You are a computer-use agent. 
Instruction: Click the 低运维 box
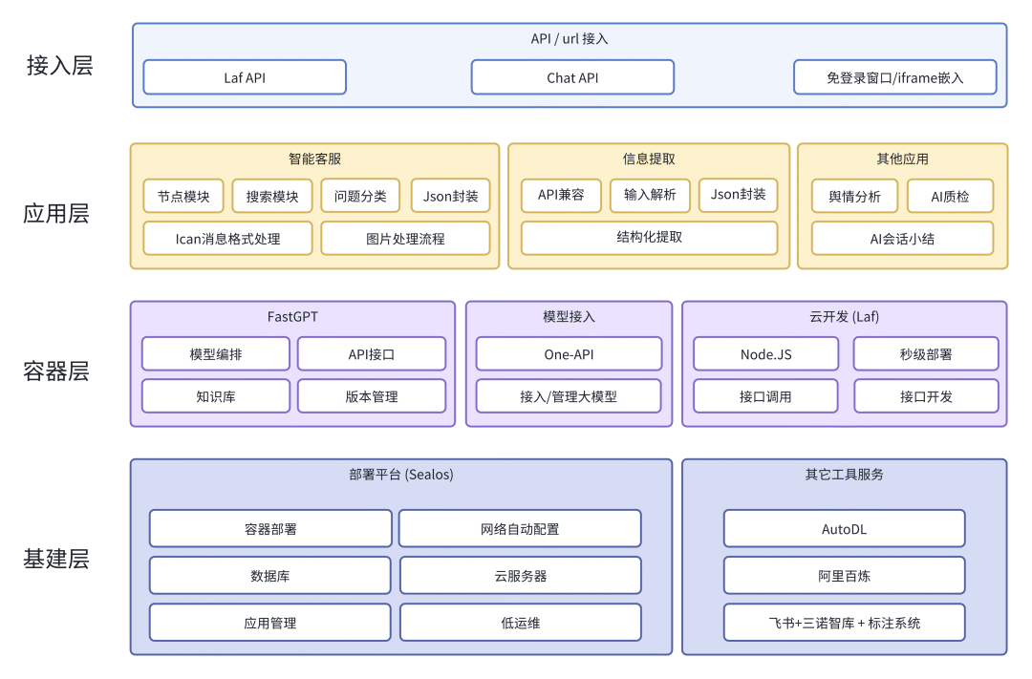[x=521, y=623]
